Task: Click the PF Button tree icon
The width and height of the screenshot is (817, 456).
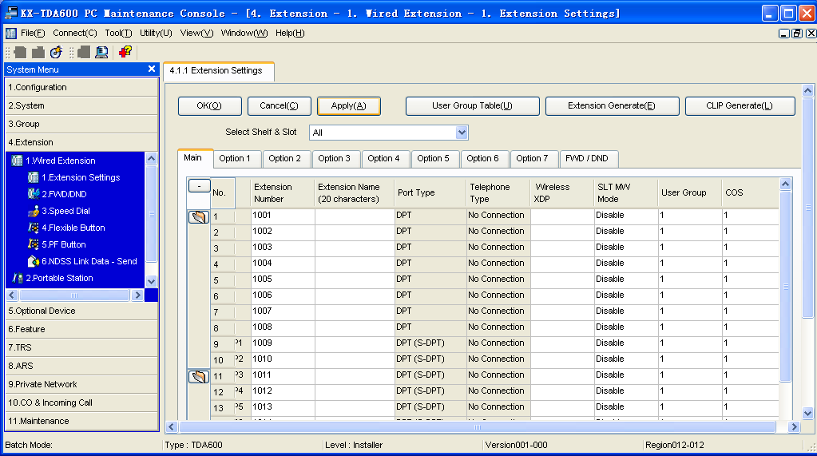Action: [x=34, y=244]
